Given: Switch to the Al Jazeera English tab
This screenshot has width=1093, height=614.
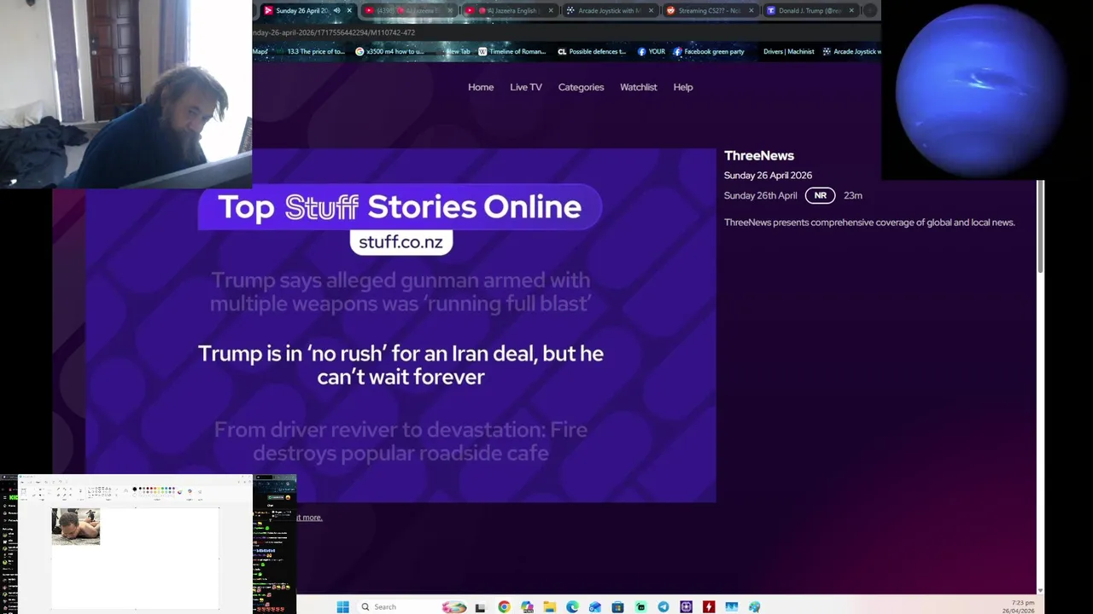Looking at the screenshot, I should (511, 11).
